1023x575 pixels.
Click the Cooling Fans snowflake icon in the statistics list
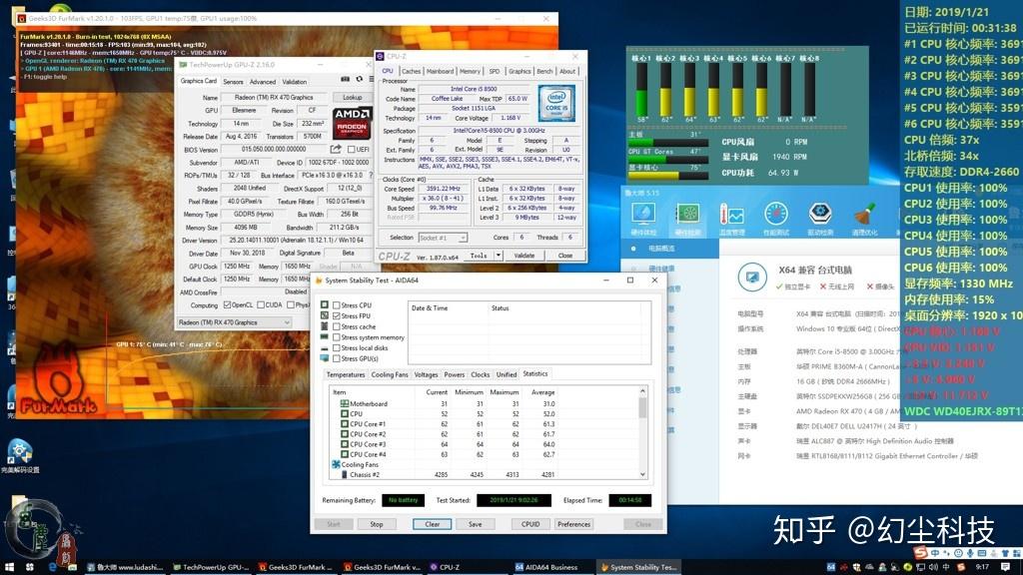tap(336, 465)
